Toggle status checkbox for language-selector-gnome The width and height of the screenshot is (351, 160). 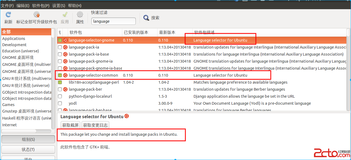tap(60, 40)
